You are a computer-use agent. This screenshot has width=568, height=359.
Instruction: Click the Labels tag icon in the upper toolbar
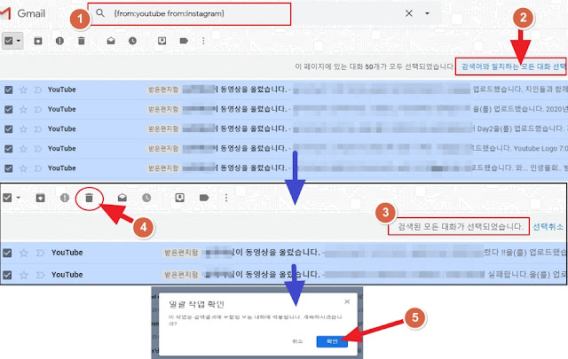tap(184, 41)
